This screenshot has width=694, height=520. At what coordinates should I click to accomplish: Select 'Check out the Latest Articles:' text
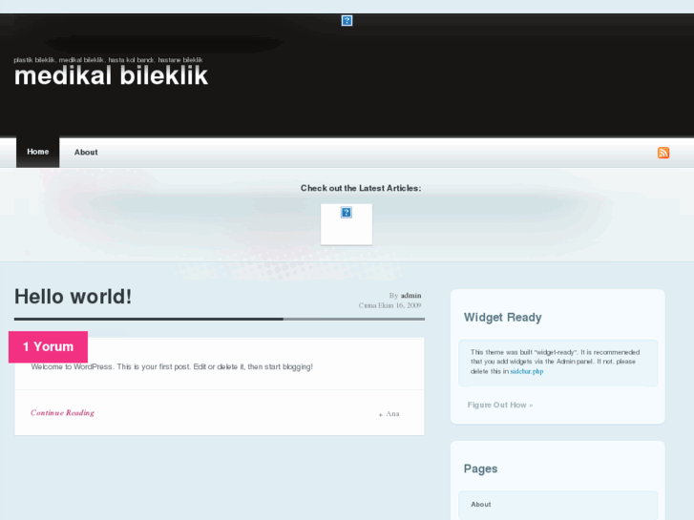[361, 188]
